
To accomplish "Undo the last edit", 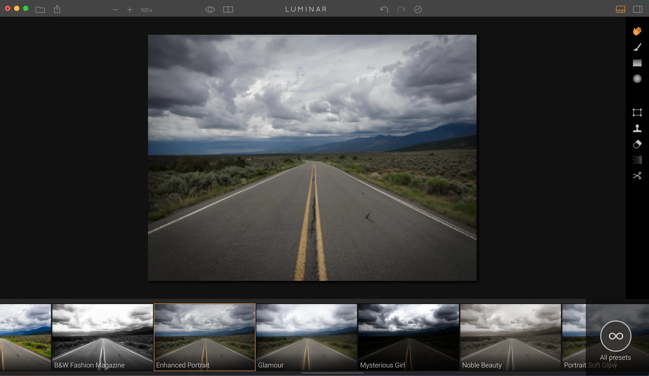I will point(384,10).
